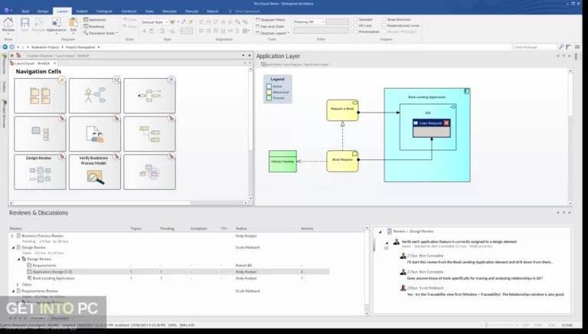Enable the Sweeper checkbox

355,19
